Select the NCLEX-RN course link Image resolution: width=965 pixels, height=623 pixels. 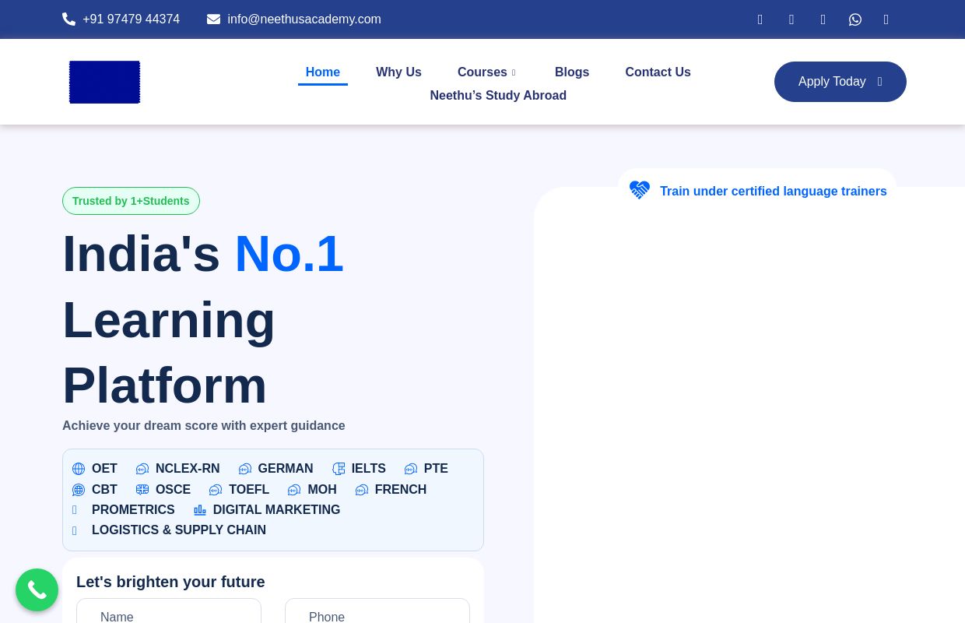click(187, 469)
